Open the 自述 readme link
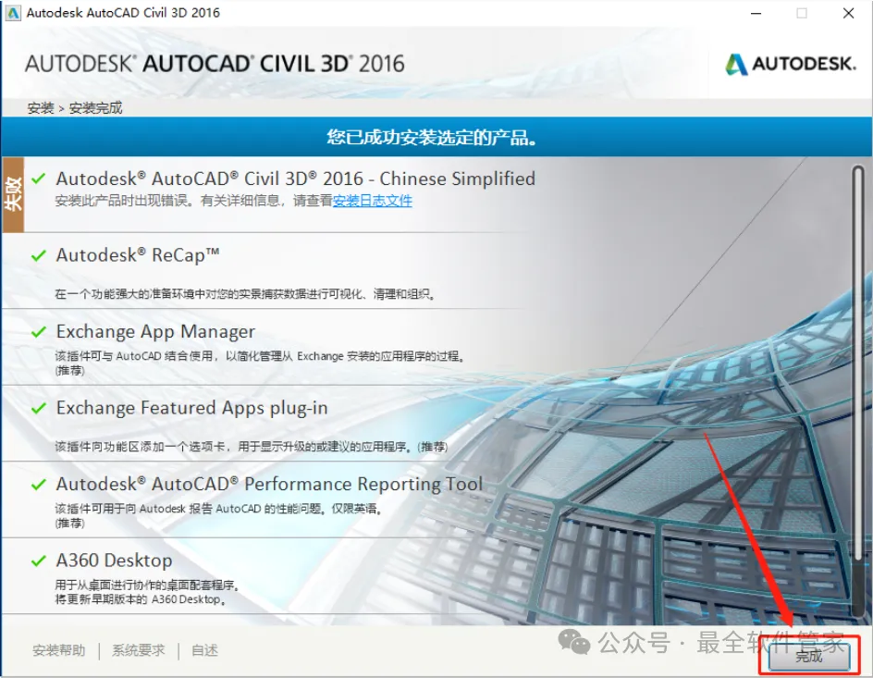 tap(205, 650)
